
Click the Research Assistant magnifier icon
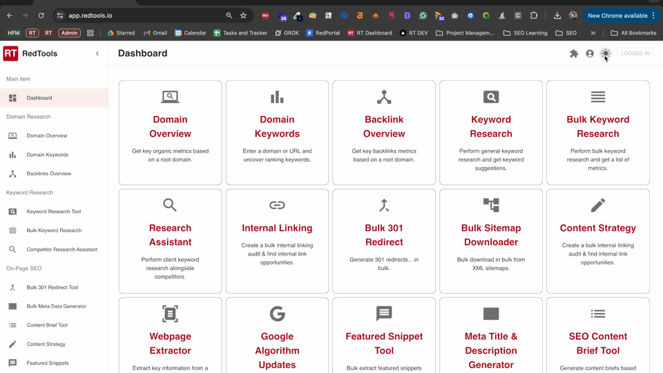170,205
